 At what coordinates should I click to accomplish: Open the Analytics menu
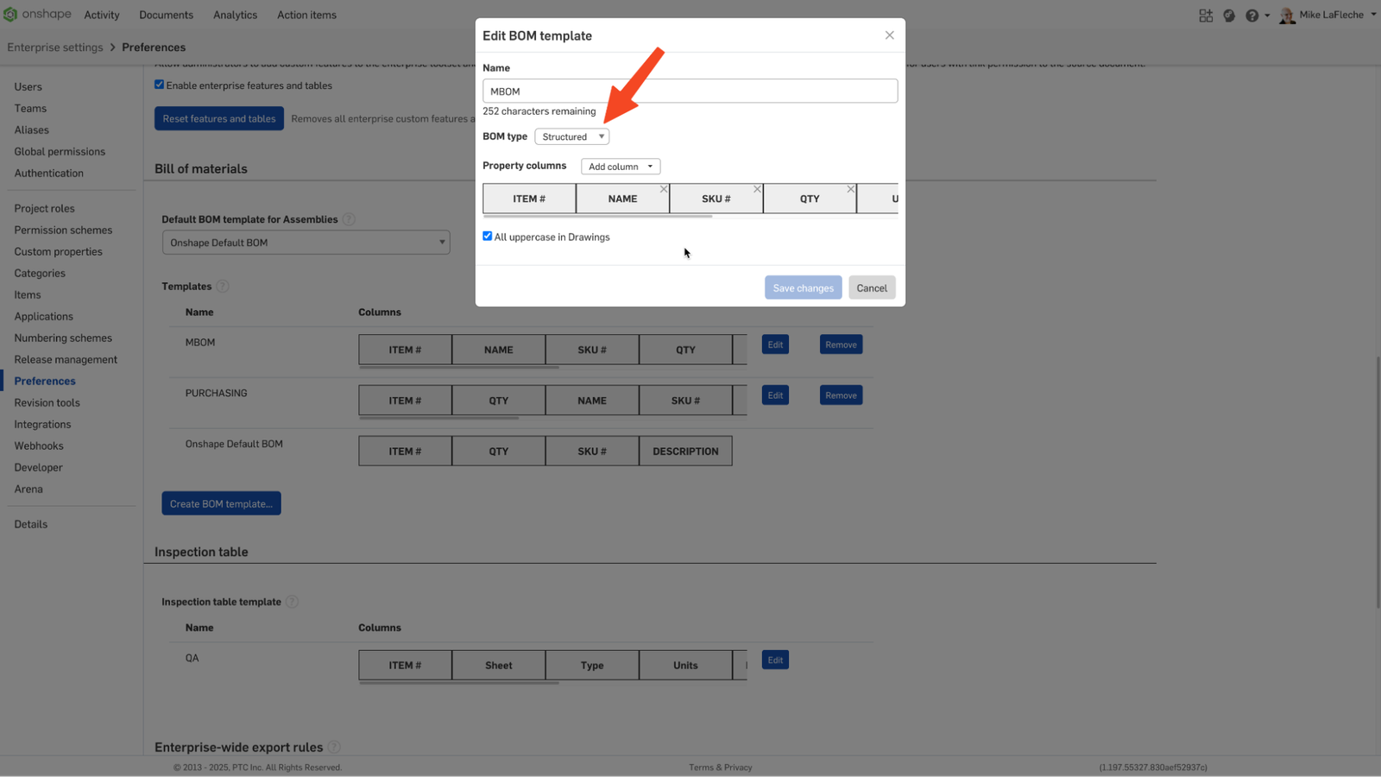pyautogui.click(x=235, y=15)
